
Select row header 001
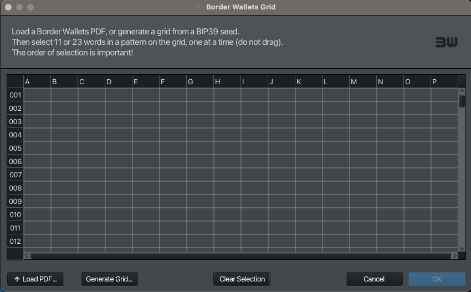tap(16, 95)
